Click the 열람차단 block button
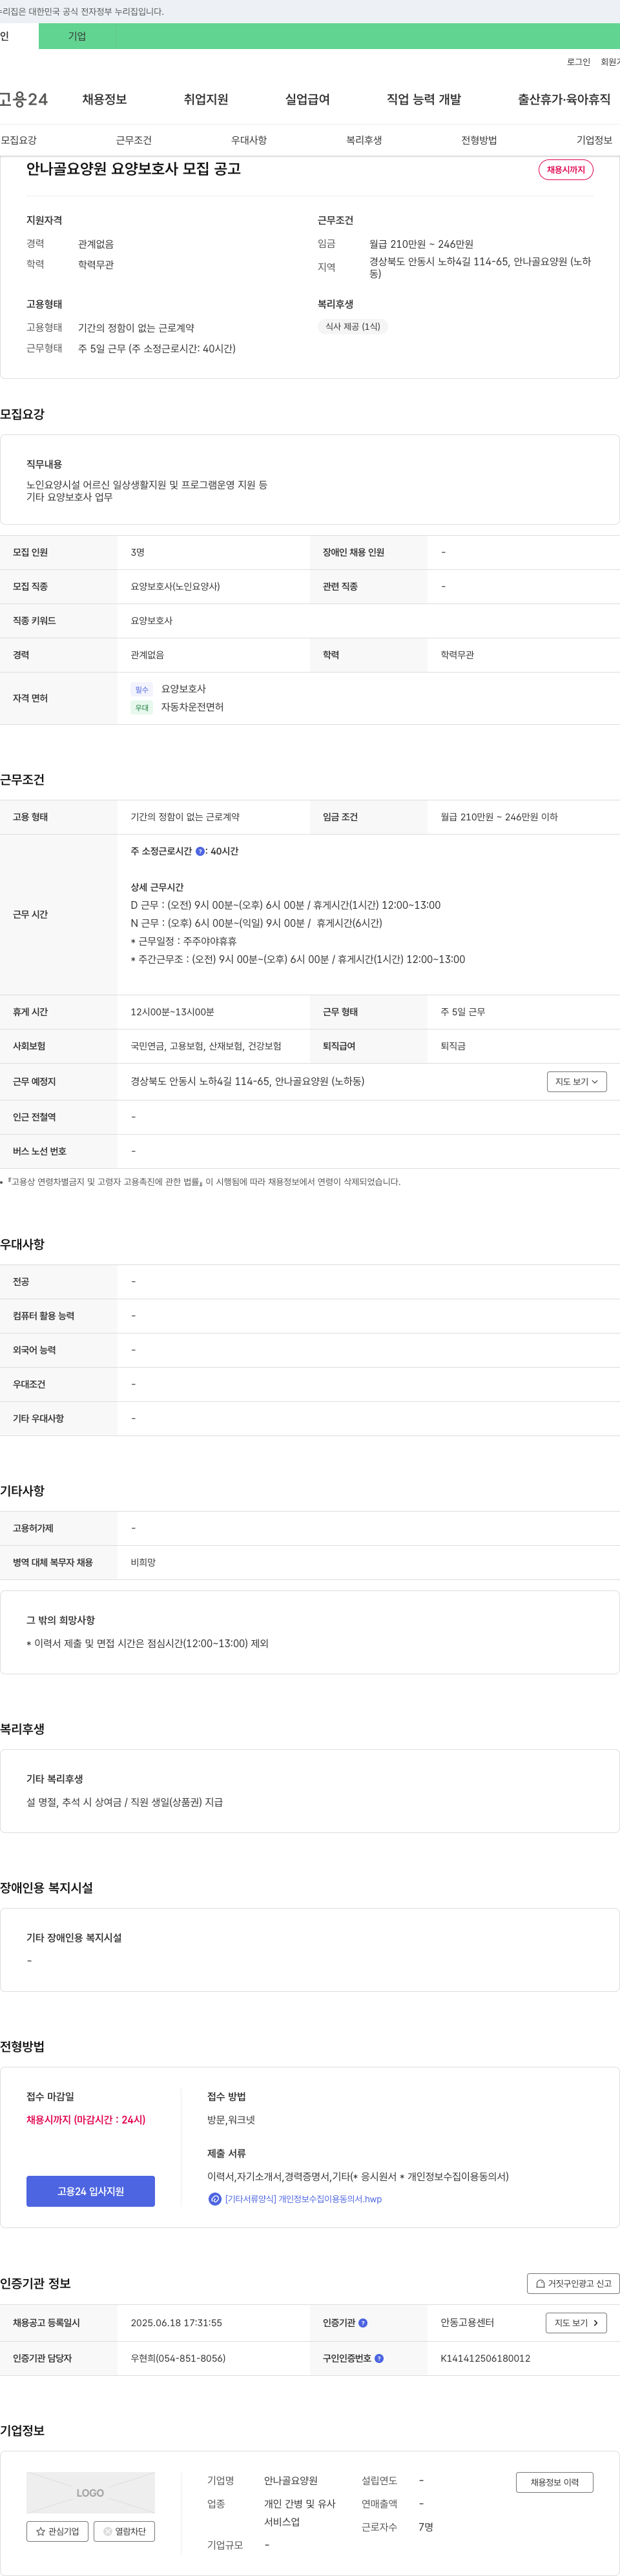Viewport: 620px width, 2576px height. (x=124, y=2531)
